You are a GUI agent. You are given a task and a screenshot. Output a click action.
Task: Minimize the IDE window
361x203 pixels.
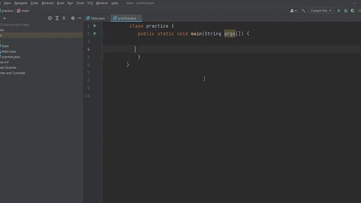(x=355, y=3)
